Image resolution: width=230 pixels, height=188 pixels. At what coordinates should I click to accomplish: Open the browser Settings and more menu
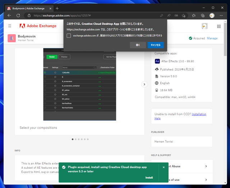(x=221, y=15)
